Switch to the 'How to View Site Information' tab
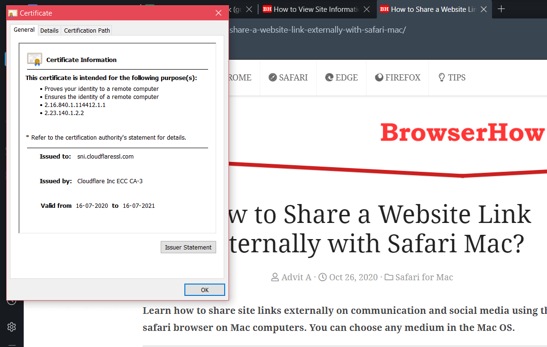This screenshot has height=347, width=547. (x=316, y=9)
